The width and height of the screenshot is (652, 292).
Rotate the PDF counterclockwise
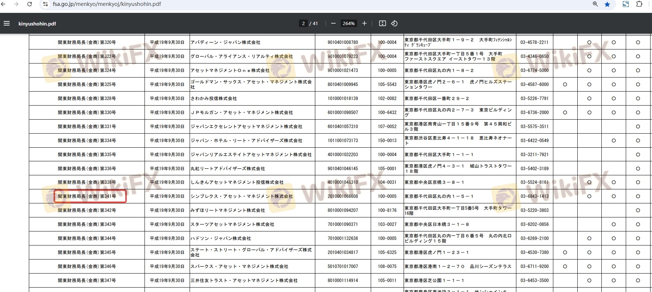(394, 23)
